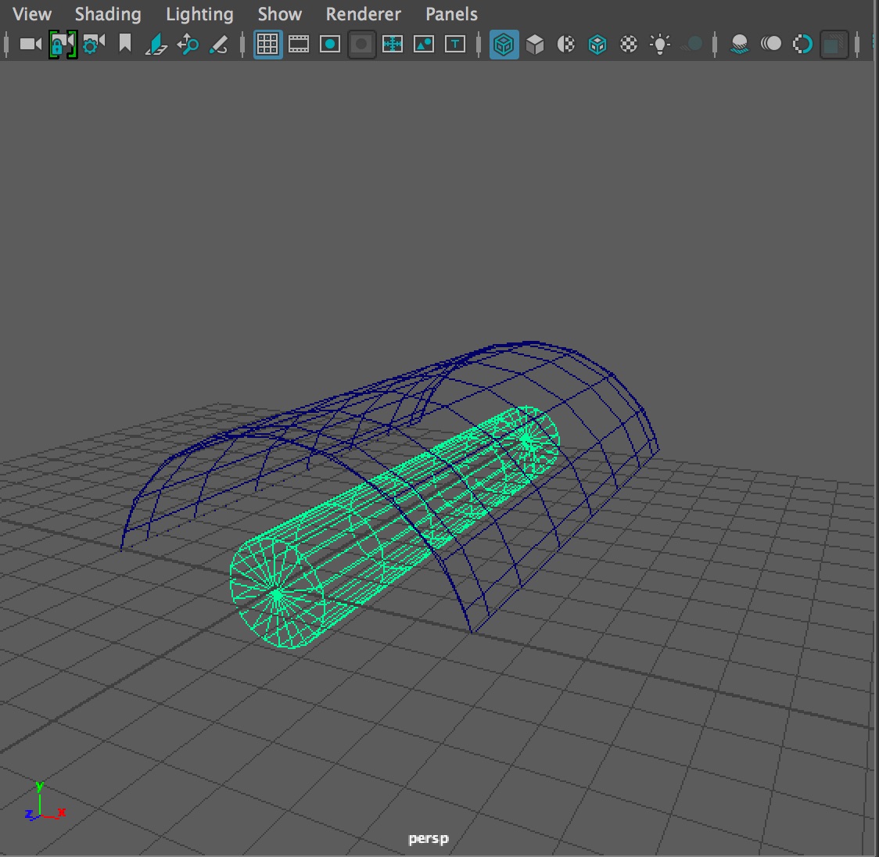Enable Smooth Shade All mode
The width and height of the screenshot is (879, 857).
click(536, 45)
